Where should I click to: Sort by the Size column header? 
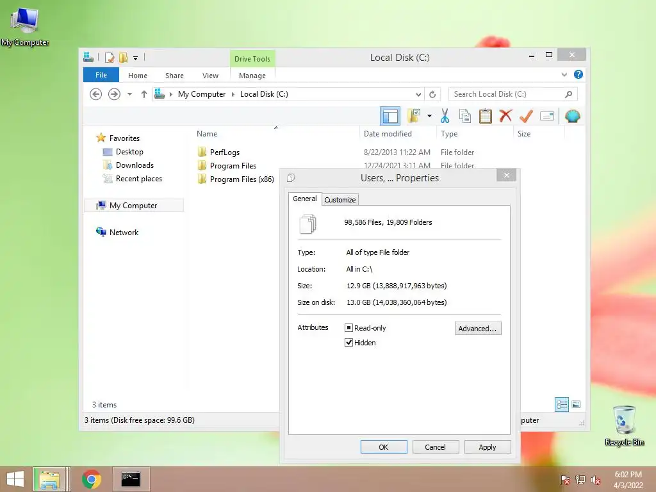[524, 134]
